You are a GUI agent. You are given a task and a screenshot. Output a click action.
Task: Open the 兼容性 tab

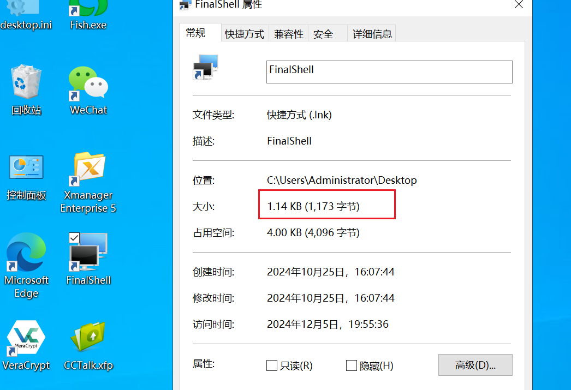(288, 34)
